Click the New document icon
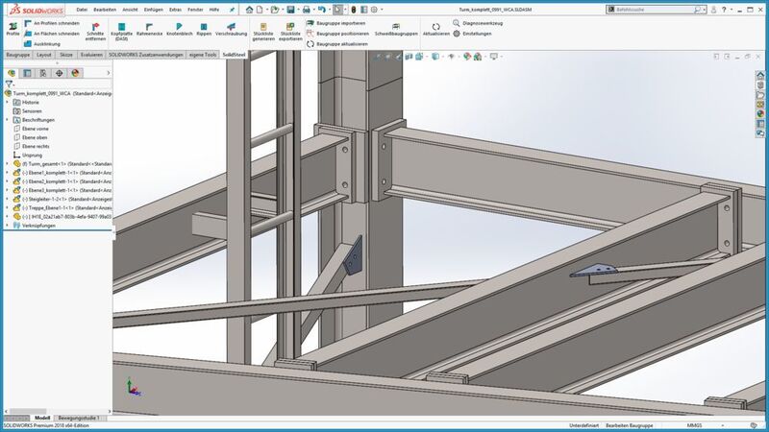Viewport: 769px width, 432px height. 260,10
